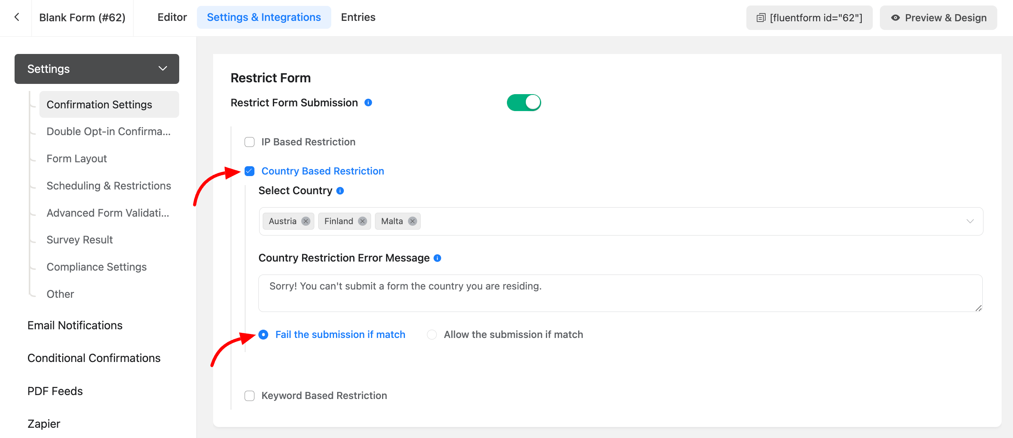Remove the Finland country tag

(362, 221)
